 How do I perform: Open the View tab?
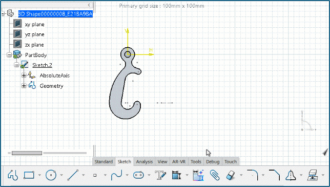click(162, 162)
